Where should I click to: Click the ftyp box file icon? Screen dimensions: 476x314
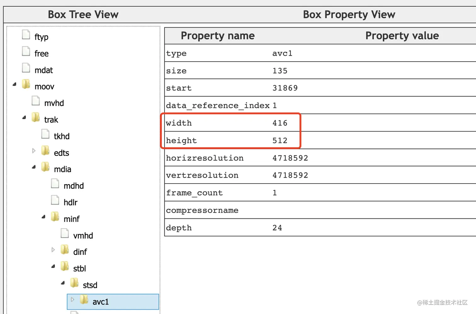pyautogui.click(x=26, y=35)
